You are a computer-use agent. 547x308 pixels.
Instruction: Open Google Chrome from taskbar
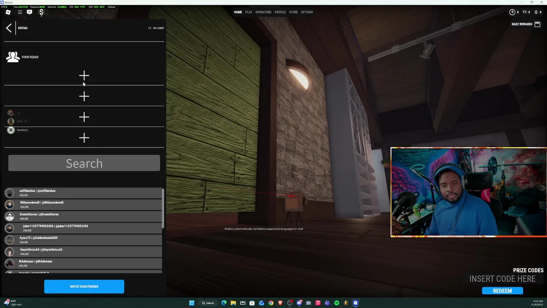[x=271, y=303]
